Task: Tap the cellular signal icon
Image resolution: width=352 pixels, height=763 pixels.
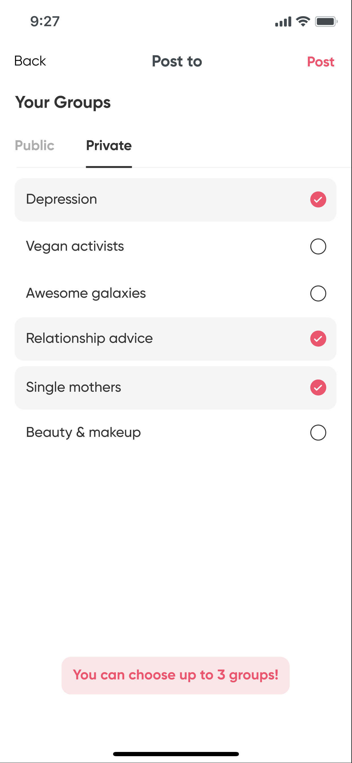Action: (283, 22)
